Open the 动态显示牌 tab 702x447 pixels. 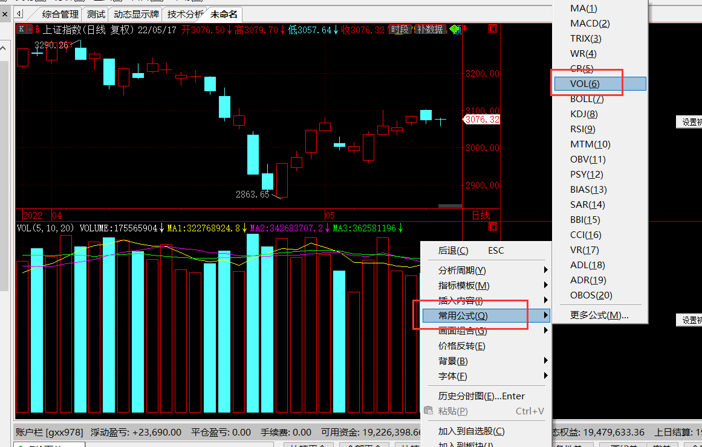[x=136, y=14]
